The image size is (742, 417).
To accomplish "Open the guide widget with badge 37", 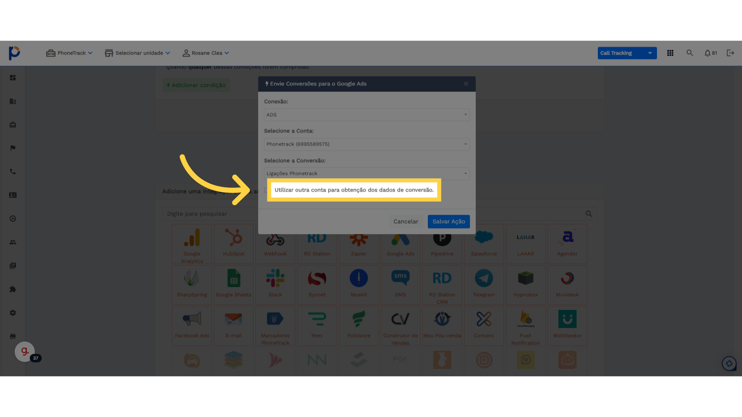I will click(x=25, y=352).
